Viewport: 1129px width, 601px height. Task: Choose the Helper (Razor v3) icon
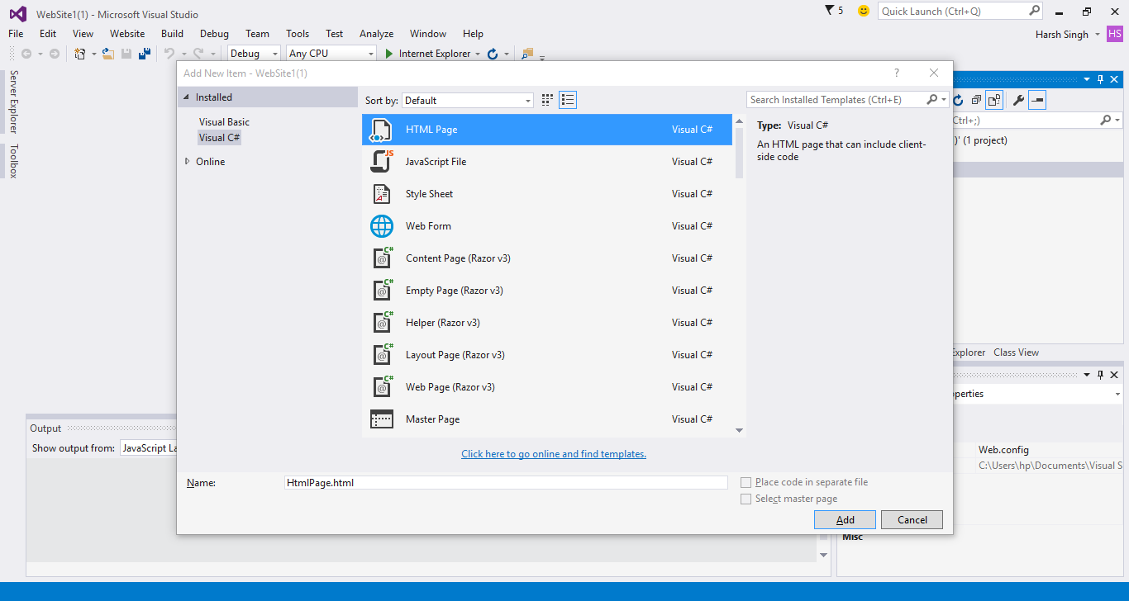[381, 323]
